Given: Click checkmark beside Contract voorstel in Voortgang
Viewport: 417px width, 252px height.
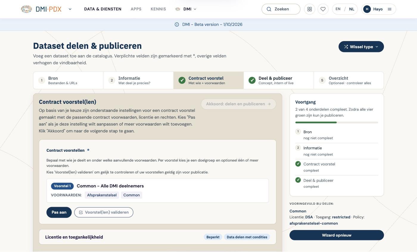Looking at the screenshot, I should pos(298,164).
